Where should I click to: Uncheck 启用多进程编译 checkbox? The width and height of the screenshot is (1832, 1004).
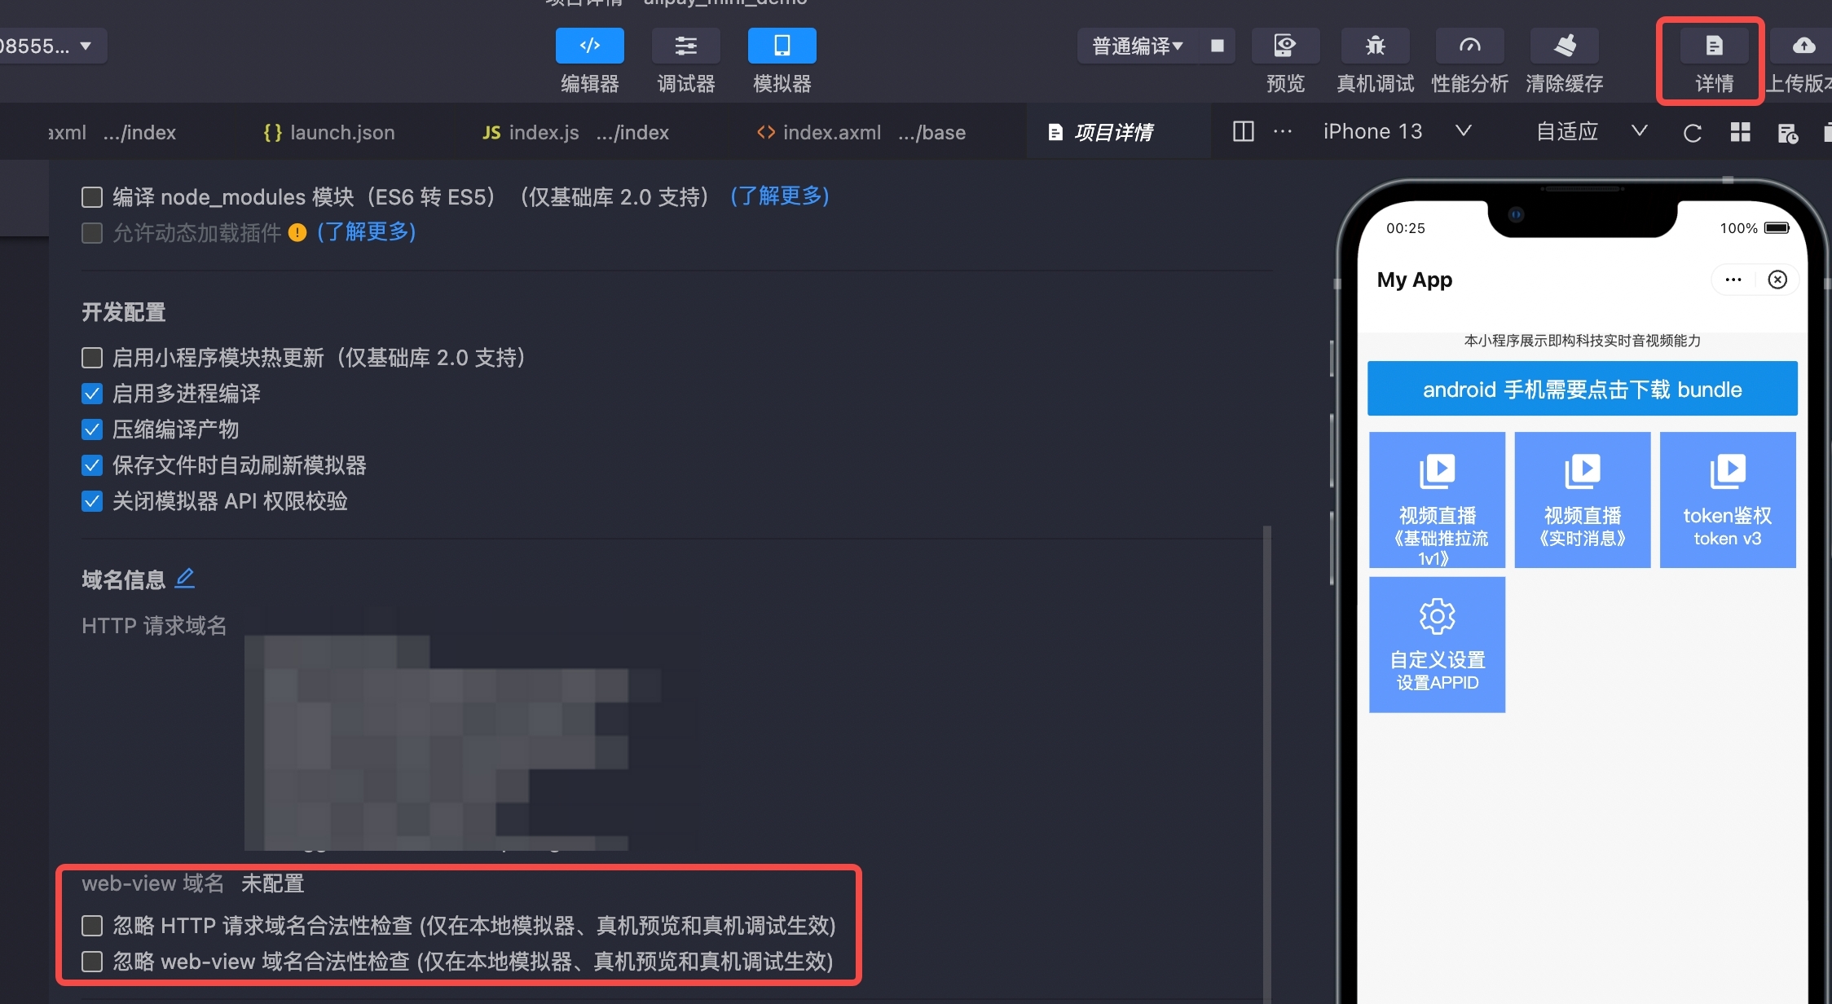click(92, 394)
